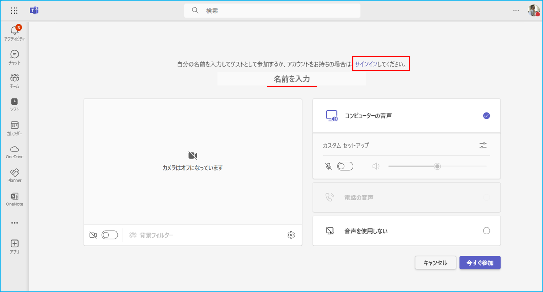
Task: Expand カスタム セットアップ settings
Action: point(483,145)
